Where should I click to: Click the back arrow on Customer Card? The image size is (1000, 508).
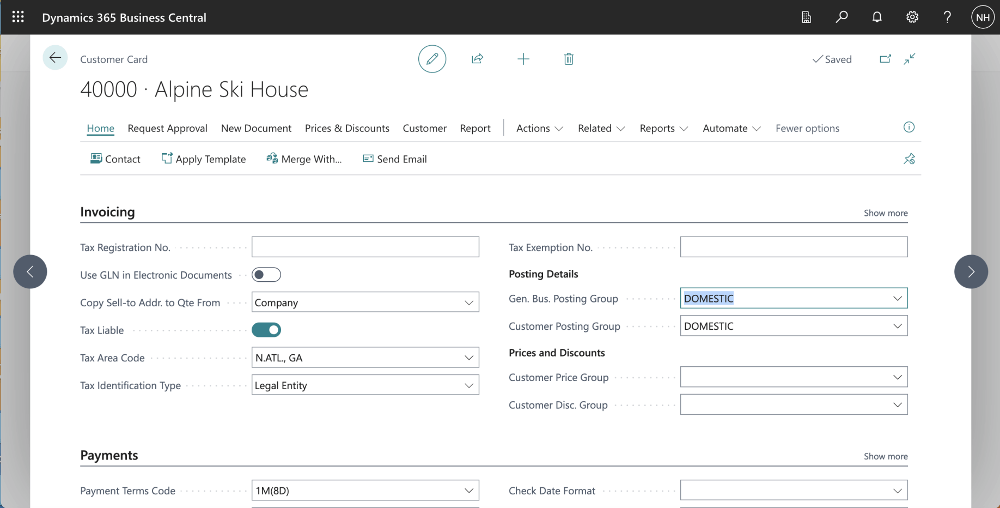55,58
